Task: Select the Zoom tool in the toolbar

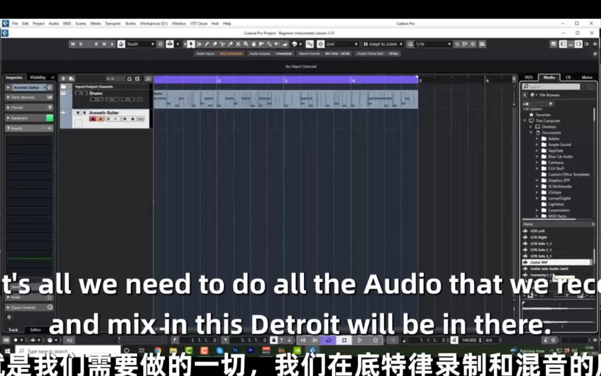Action: point(246,44)
